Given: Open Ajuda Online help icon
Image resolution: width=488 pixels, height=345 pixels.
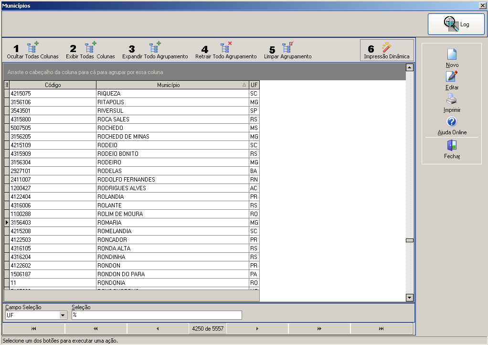Looking at the screenshot, I should (x=452, y=121).
